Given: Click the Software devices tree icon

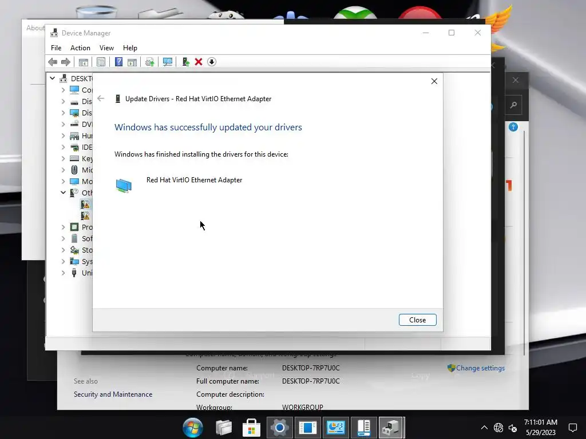Looking at the screenshot, I should (74, 238).
